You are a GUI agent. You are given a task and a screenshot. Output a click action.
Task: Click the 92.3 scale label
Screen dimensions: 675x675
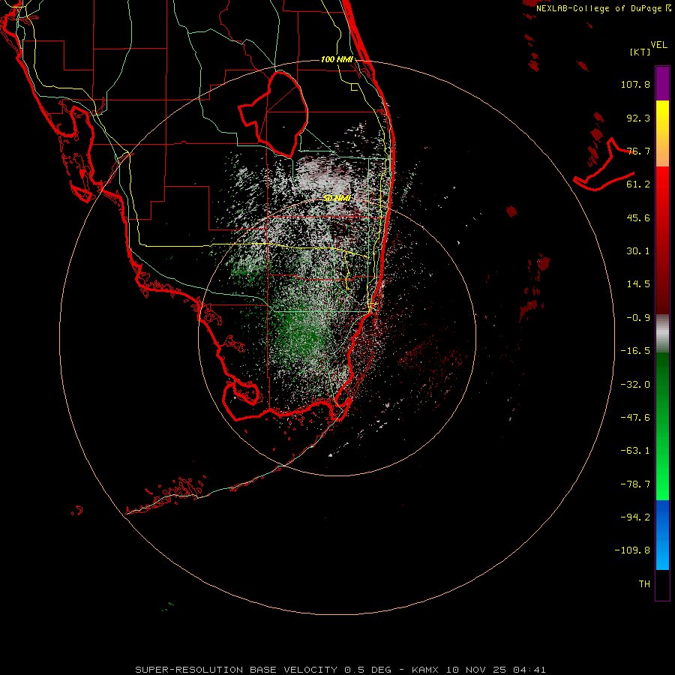[x=638, y=118]
